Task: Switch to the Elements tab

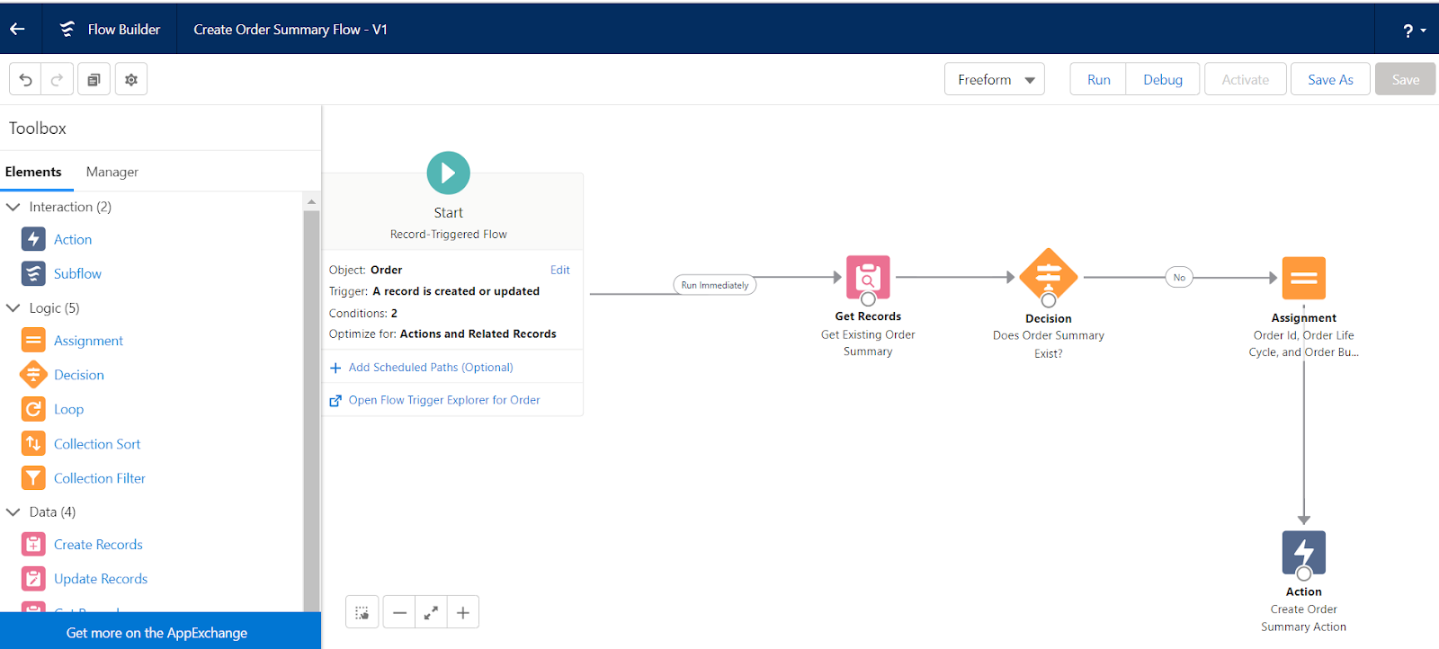Action: pyautogui.click(x=34, y=172)
